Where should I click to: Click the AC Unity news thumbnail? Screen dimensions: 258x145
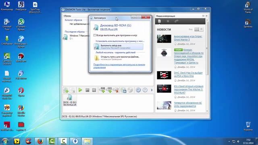164,105
